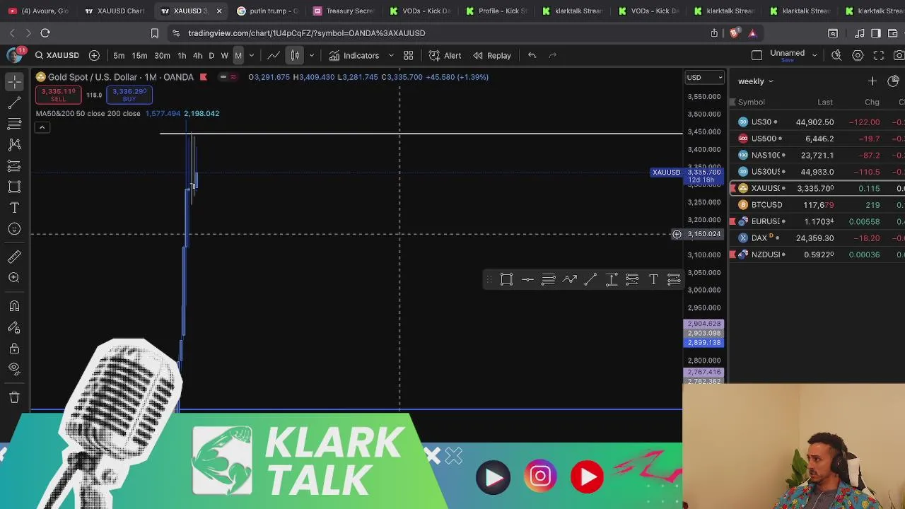This screenshot has height=509, width=905.
Task: Open the Indicators dialog
Action: click(x=354, y=55)
